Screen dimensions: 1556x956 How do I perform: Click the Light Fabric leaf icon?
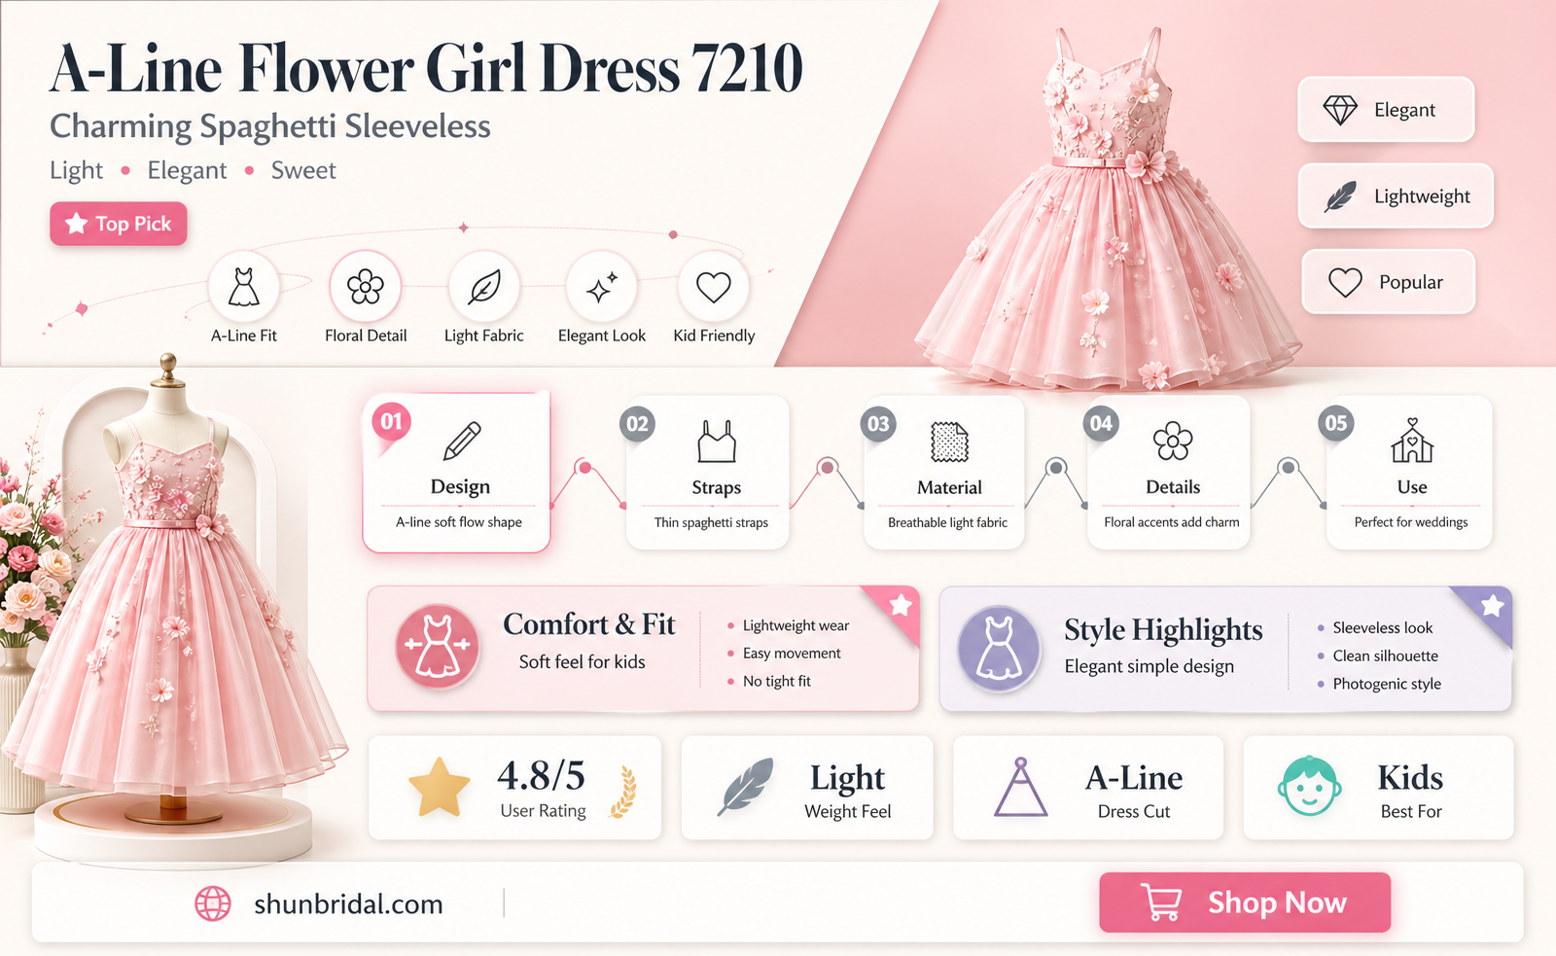(484, 287)
